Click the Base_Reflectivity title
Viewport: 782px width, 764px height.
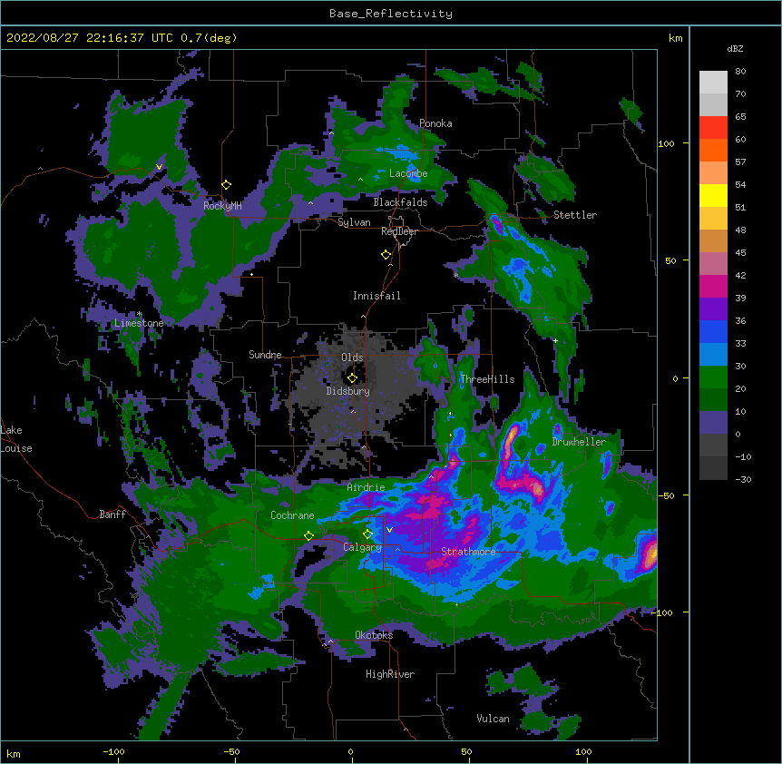[x=391, y=14]
